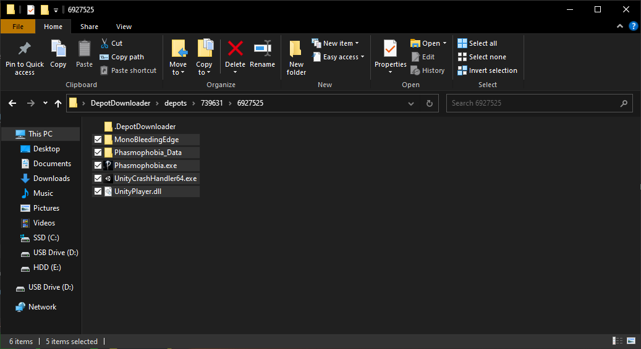Expand the Properties dropdown arrow

pyautogui.click(x=391, y=72)
